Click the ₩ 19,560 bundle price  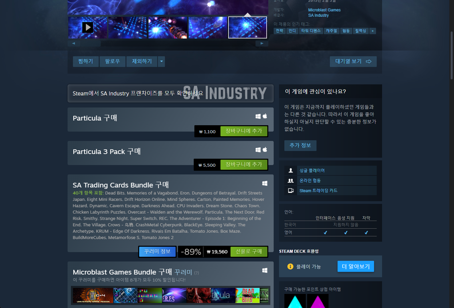coord(217,252)
